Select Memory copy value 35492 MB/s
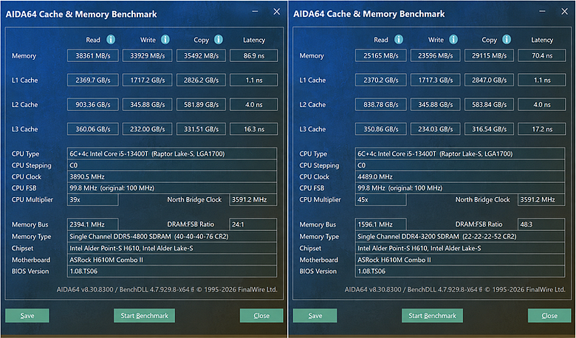Image resolution: width=576 pixels, height=338 pixels. (202, 56)
